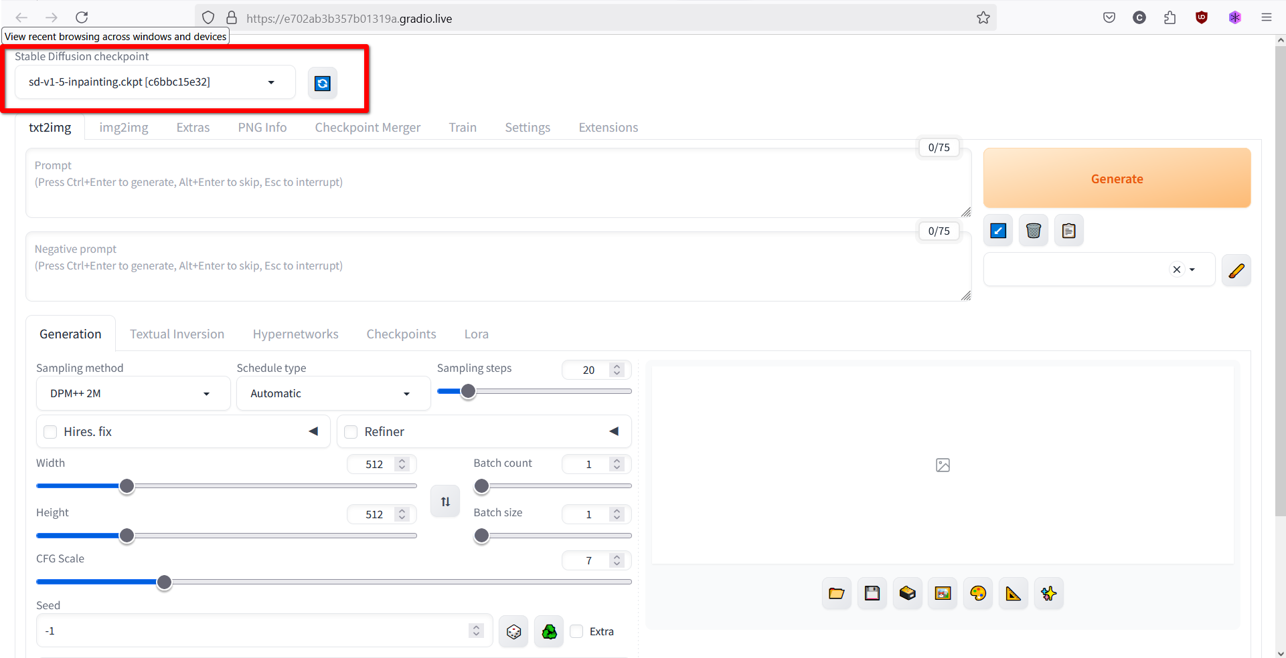The height and width of the screenshot is (658, 1286).
Task: Refresh the checkpoint list
Action: pyautogui.click(x=322, y=83)
